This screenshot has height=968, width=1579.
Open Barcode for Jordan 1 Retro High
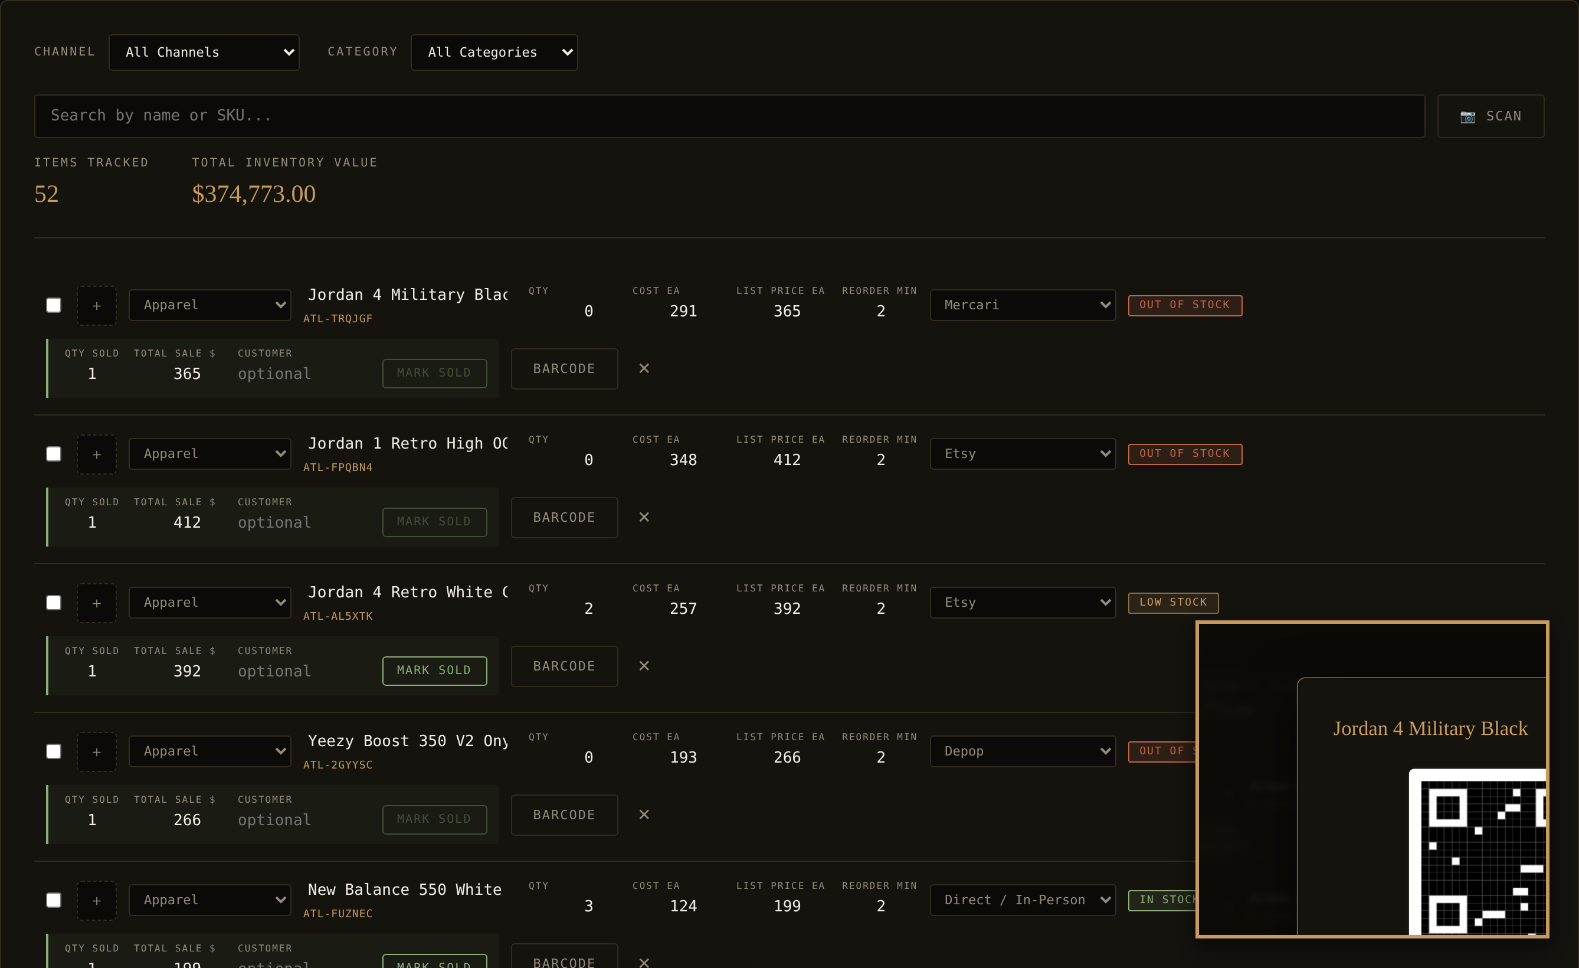tap(565, 517)
